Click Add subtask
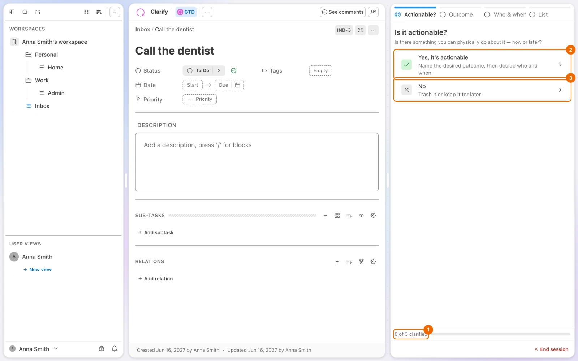Screen dimensions: 578x361 tap(156, 232)
